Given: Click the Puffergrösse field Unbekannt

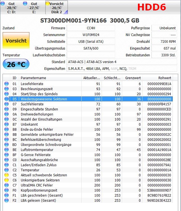Looking at the screenshot, I should [164, 28].
